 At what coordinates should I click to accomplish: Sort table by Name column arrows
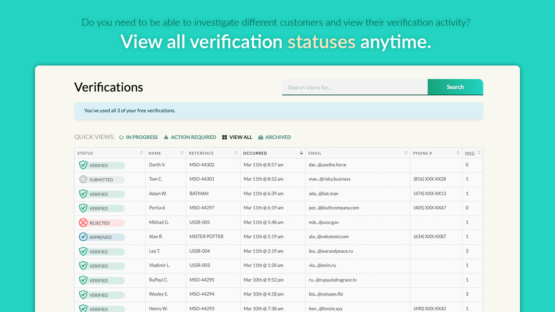(182, 153)
